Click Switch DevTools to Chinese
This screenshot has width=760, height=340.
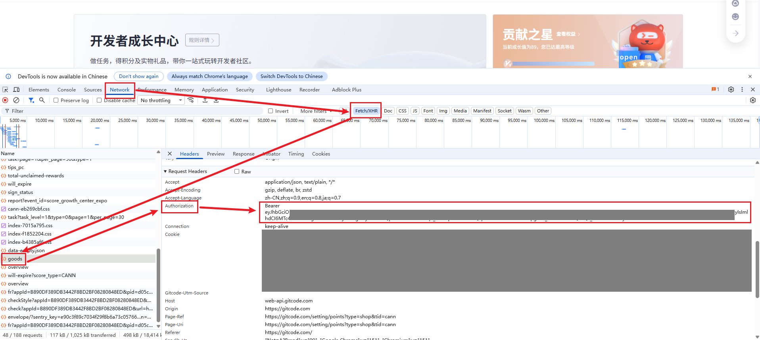(292, 76)
